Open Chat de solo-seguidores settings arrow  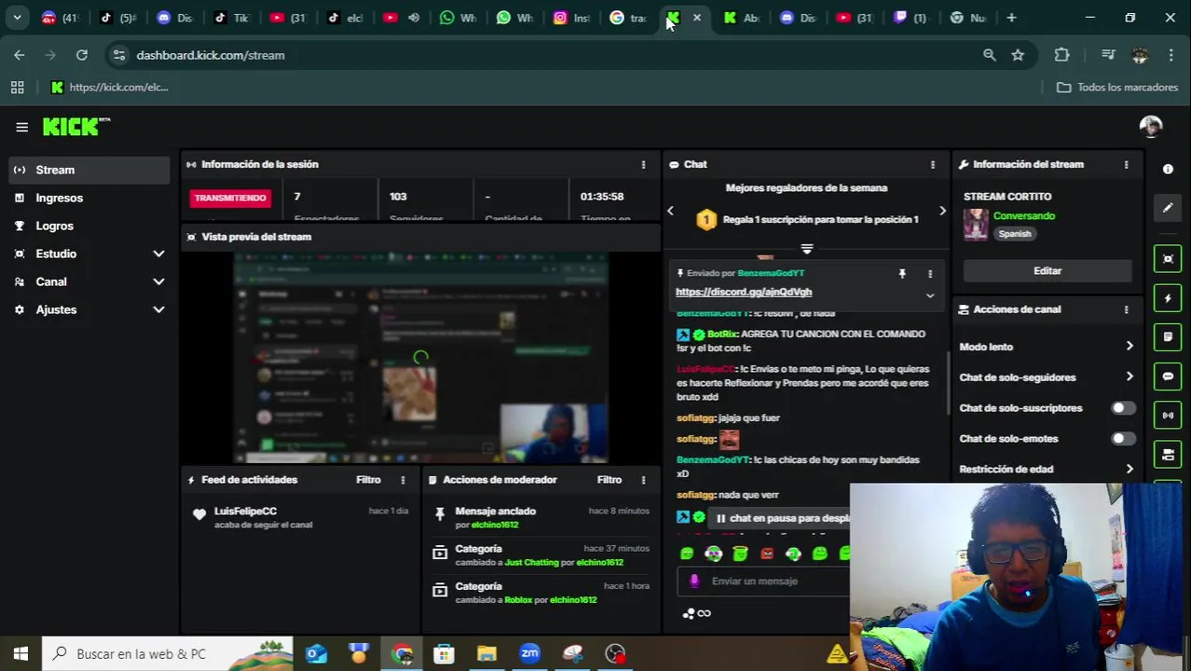(x=1129, y=377)
